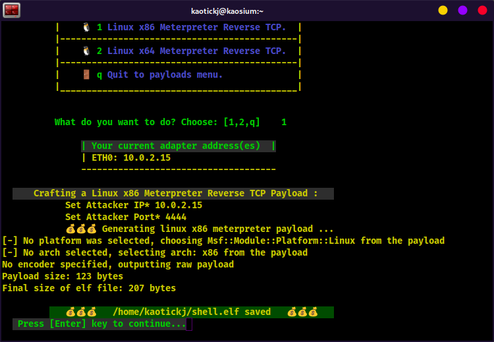Click the purple maximize window button
The image size is (494, 342).
click(x=462, y=11)
